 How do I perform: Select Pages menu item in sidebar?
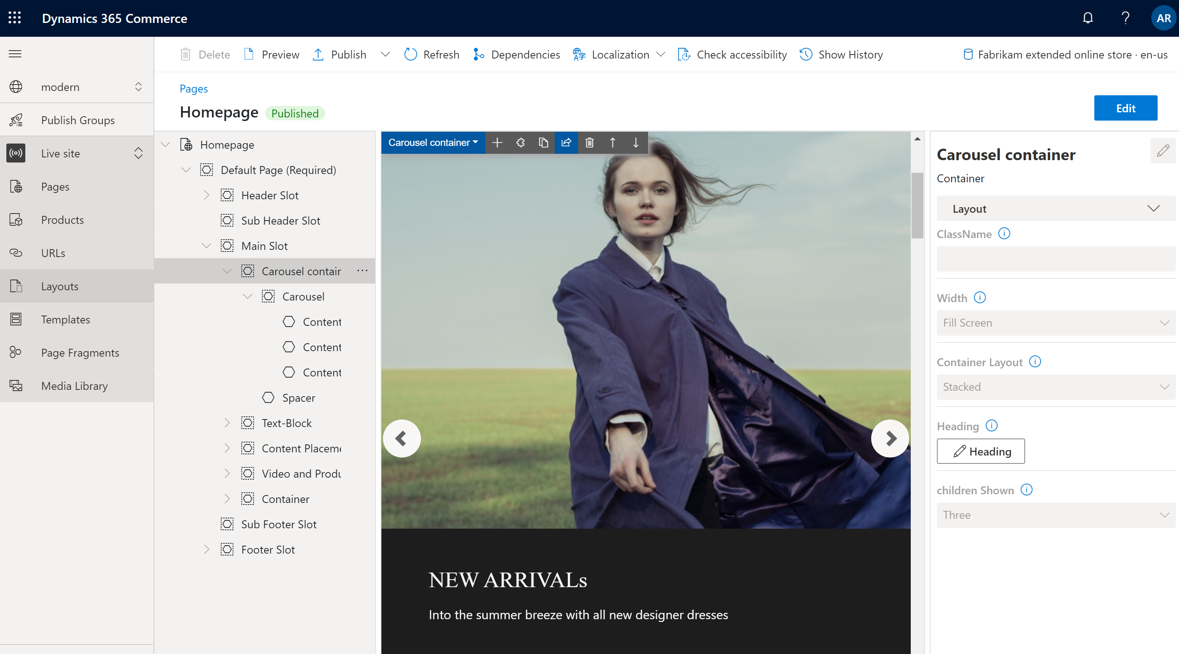[x=55, y=186]
